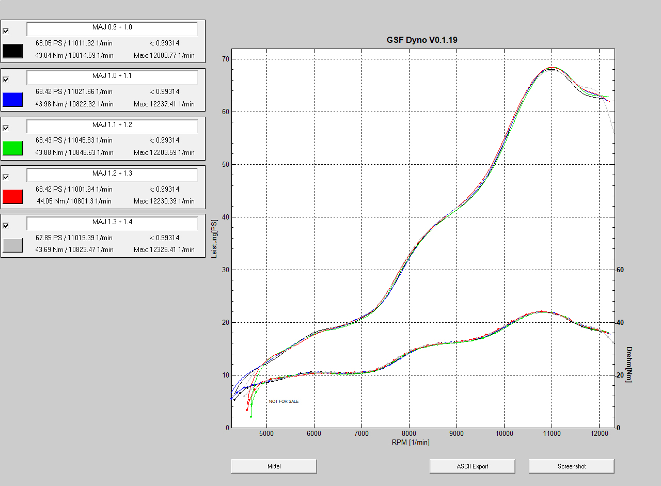Viewport: 661px width, 486px height.
Task: Open the blue color swatch
Action: coord(12,100)
